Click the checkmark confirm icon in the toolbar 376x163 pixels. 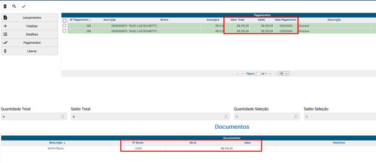click(x=23, y=6)
